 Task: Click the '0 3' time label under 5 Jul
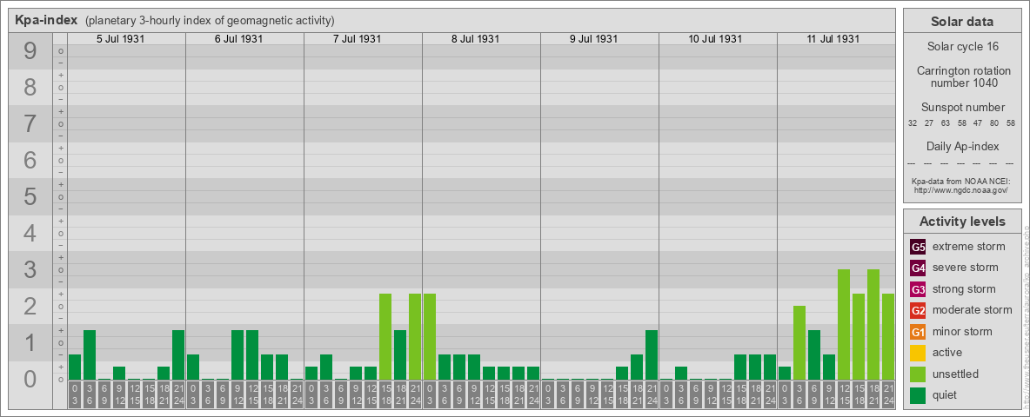coord(75,394)
